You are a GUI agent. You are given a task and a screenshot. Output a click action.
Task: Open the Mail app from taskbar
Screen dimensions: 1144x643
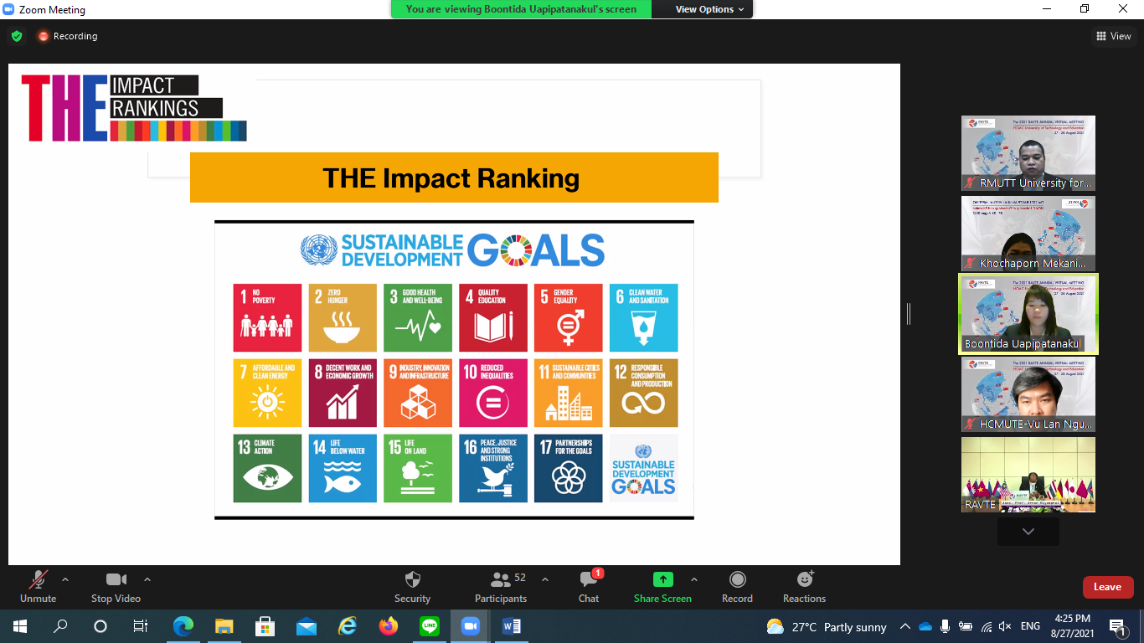(306, 626)
